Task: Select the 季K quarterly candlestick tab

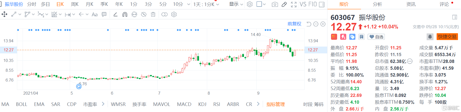Action: 104,4
